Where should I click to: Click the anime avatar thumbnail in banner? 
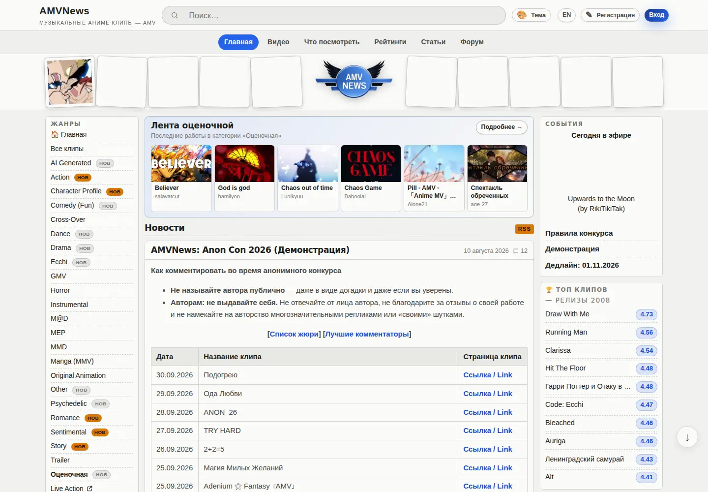(x=70, y=82)
